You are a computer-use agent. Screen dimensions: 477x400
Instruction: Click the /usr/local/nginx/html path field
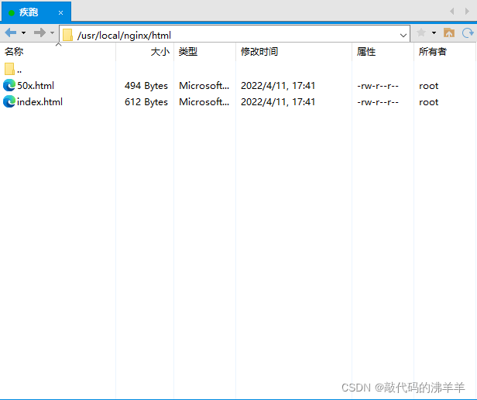tap(235, 34)
